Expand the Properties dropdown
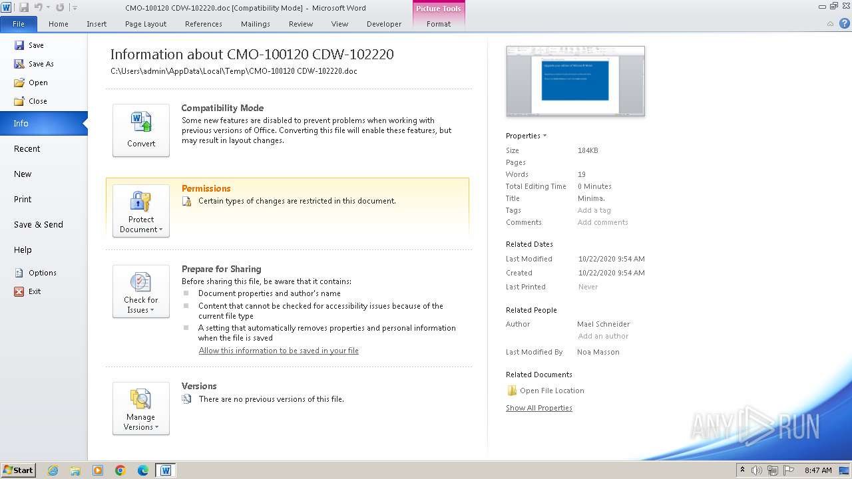 point(526,136)
